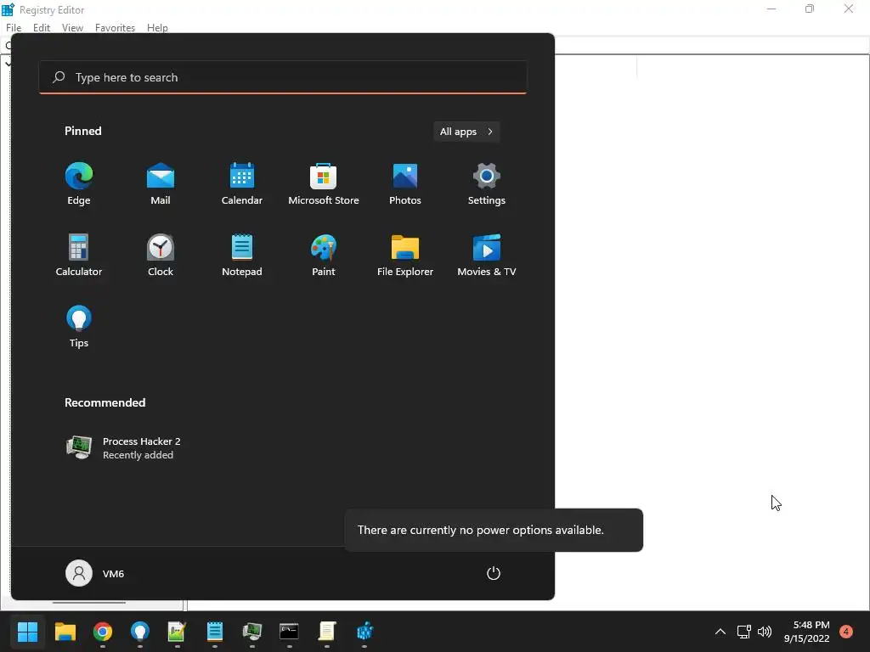Open the Paint app
The height and width of the screenshot is (652, 870).
(324, 256)
